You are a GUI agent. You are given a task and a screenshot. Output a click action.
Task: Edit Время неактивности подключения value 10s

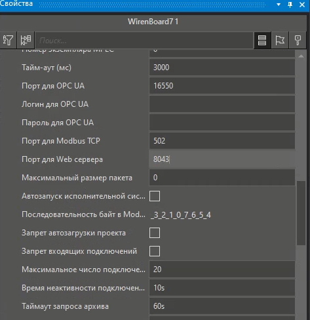222,288
